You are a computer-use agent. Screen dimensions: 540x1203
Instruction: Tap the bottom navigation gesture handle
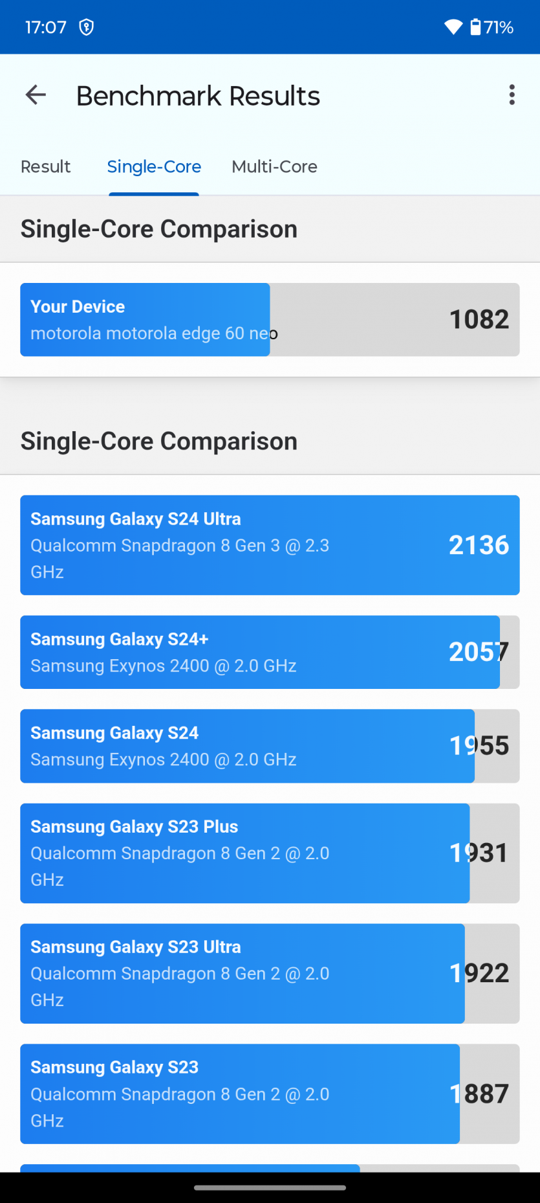[x=270, y=1187]
